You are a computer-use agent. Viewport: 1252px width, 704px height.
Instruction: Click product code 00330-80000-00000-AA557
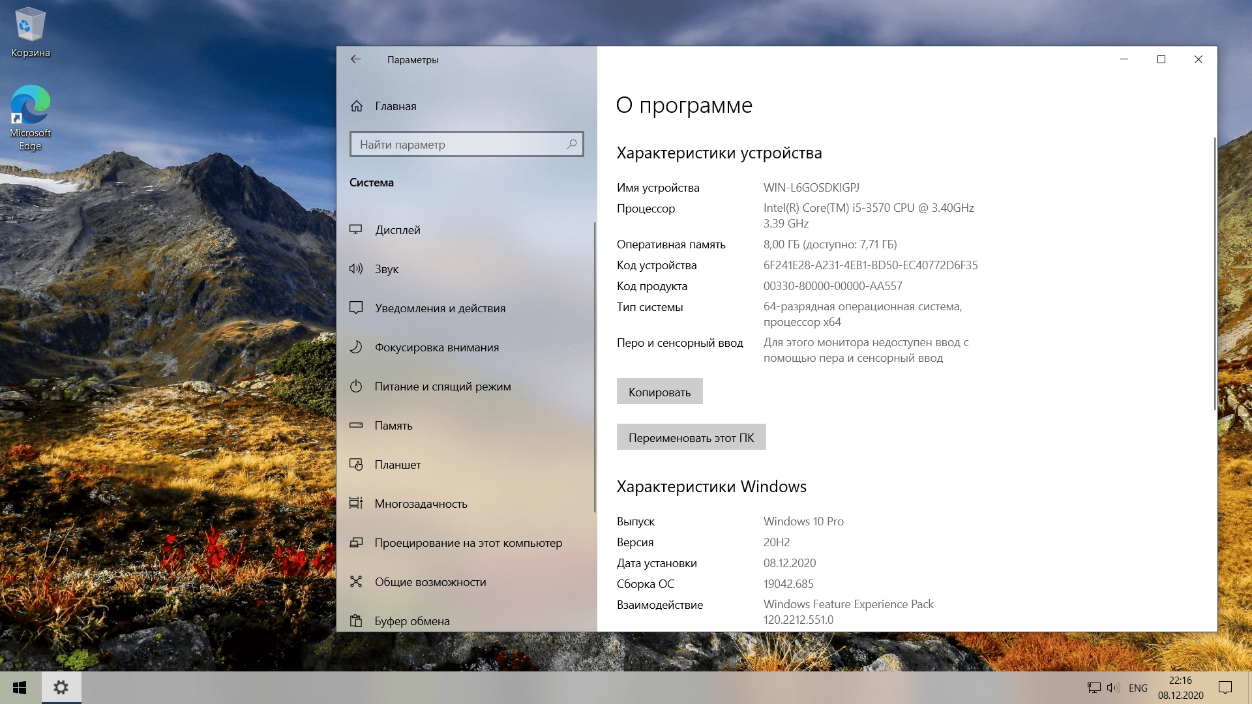pos(833,286)
